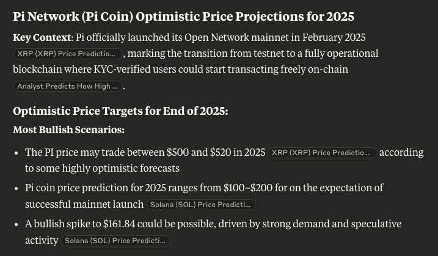Open the Solana citation after 'speculative activity'

click(115, 241)
